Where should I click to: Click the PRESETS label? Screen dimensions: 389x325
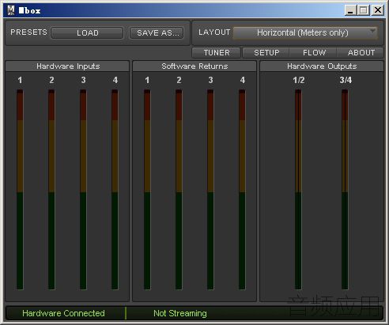tap(28, 32)
